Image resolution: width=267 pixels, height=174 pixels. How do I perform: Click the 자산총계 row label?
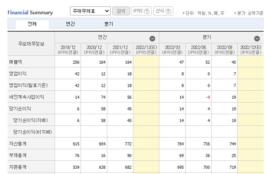pos(18,143)
